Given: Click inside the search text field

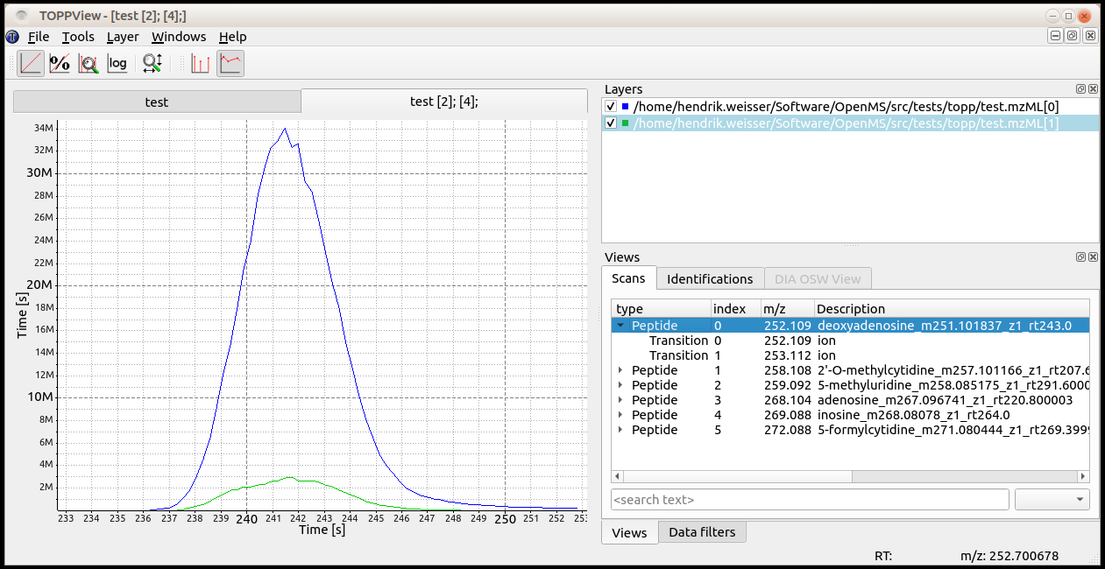Looking at the screenshot, I should 789,498.
